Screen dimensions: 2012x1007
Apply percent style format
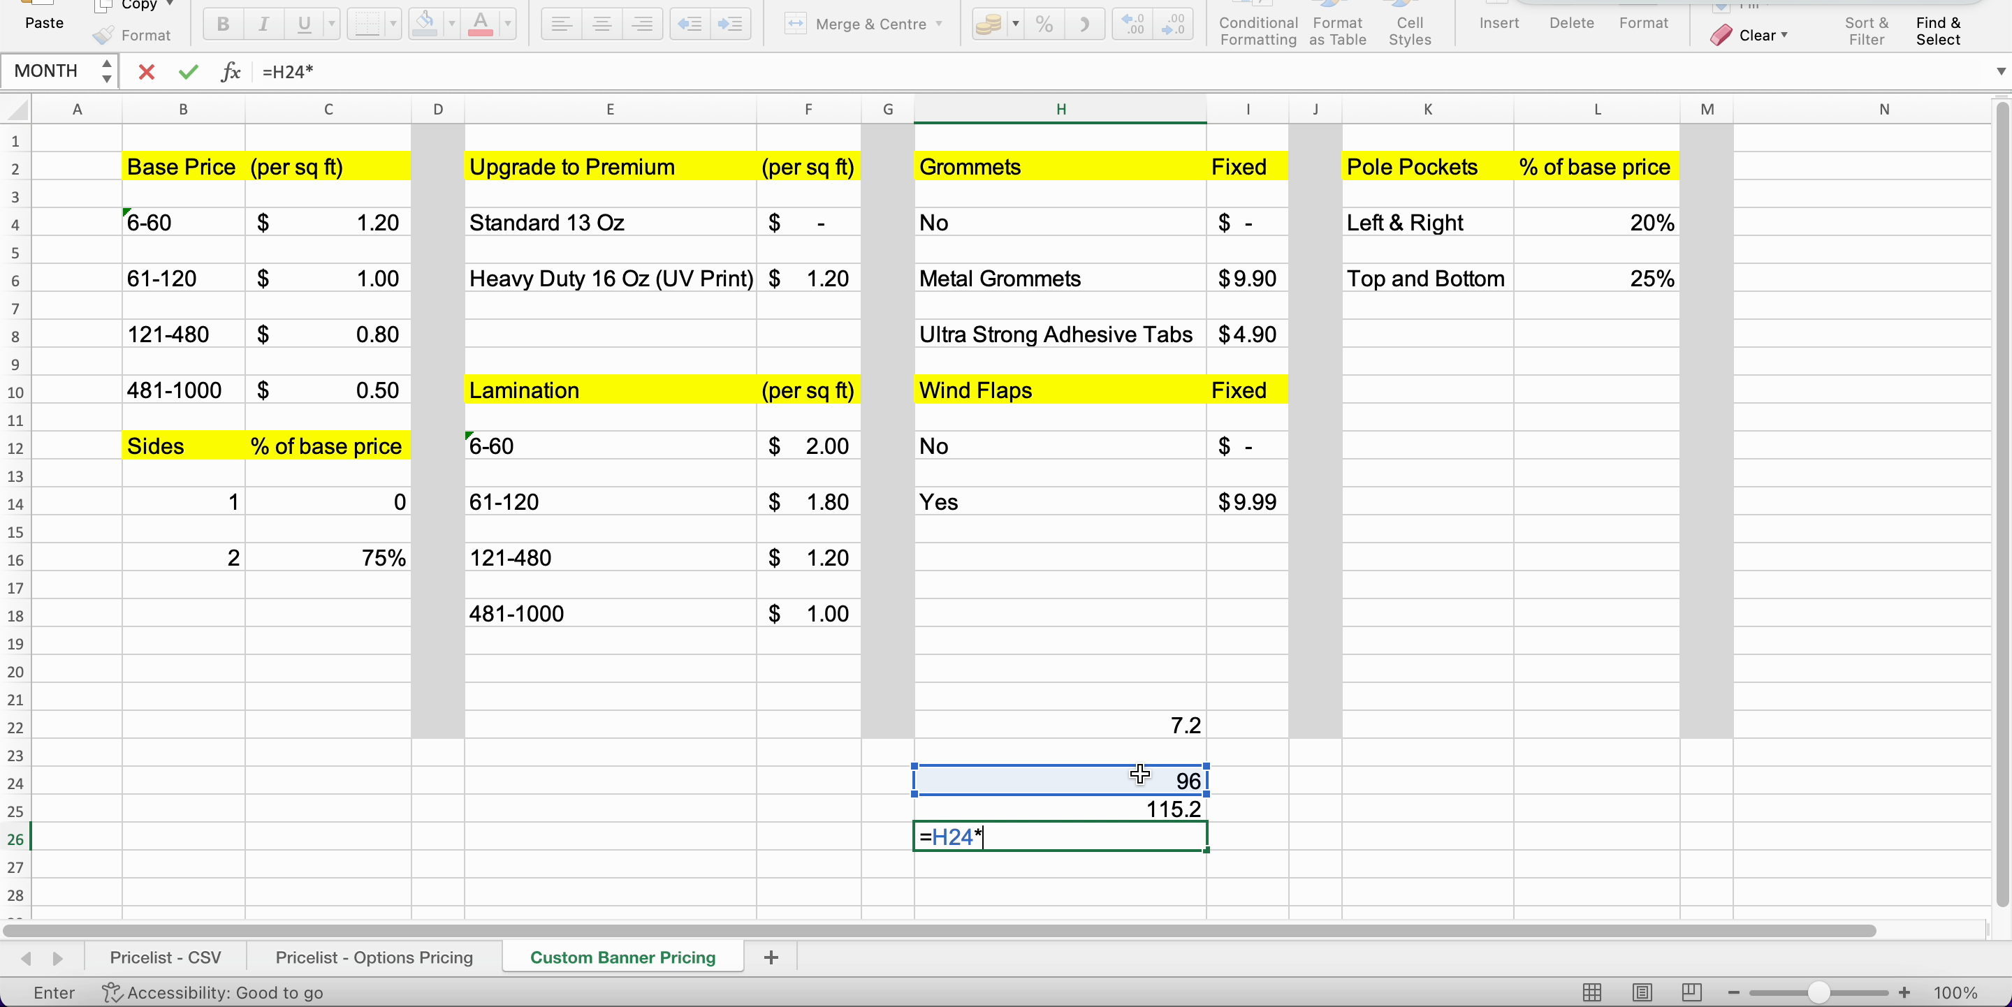(x=1044, y=24)
